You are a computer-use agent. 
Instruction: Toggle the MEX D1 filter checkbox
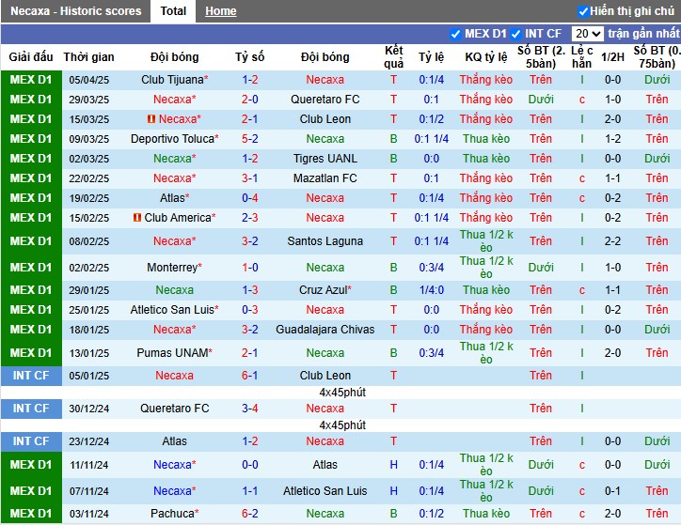pyautogui.click(x=455, y=34)
